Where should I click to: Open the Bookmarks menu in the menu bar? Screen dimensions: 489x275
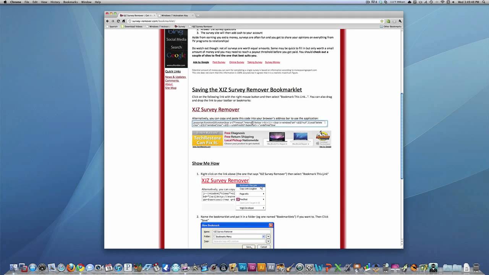pos(70,2)
